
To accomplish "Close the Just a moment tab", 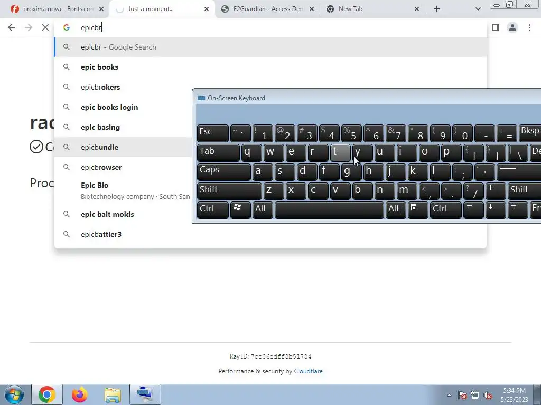I will [x=207, y=9].
